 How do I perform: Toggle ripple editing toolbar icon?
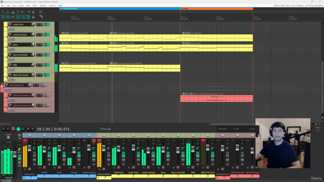click(13, 17)
